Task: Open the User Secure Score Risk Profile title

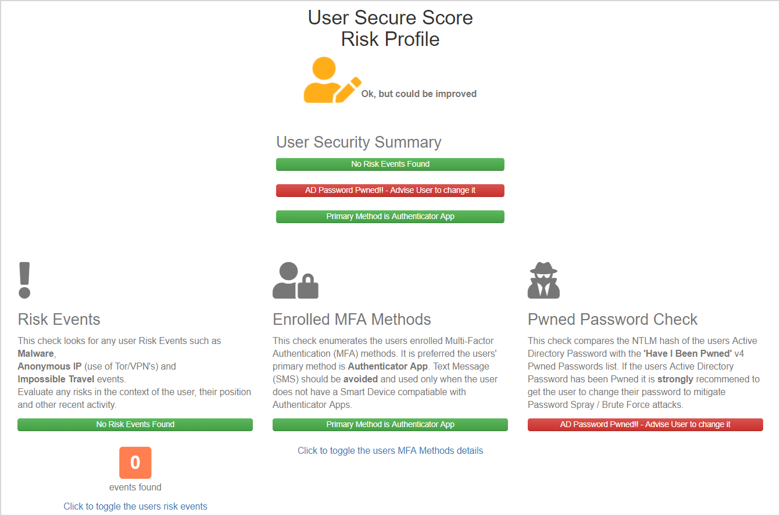Action: pos(390,28)
